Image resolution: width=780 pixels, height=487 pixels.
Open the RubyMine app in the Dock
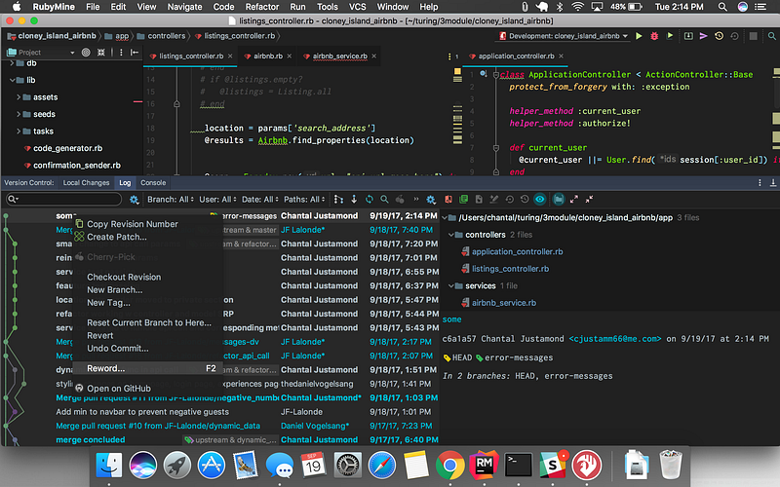[485, 465]
